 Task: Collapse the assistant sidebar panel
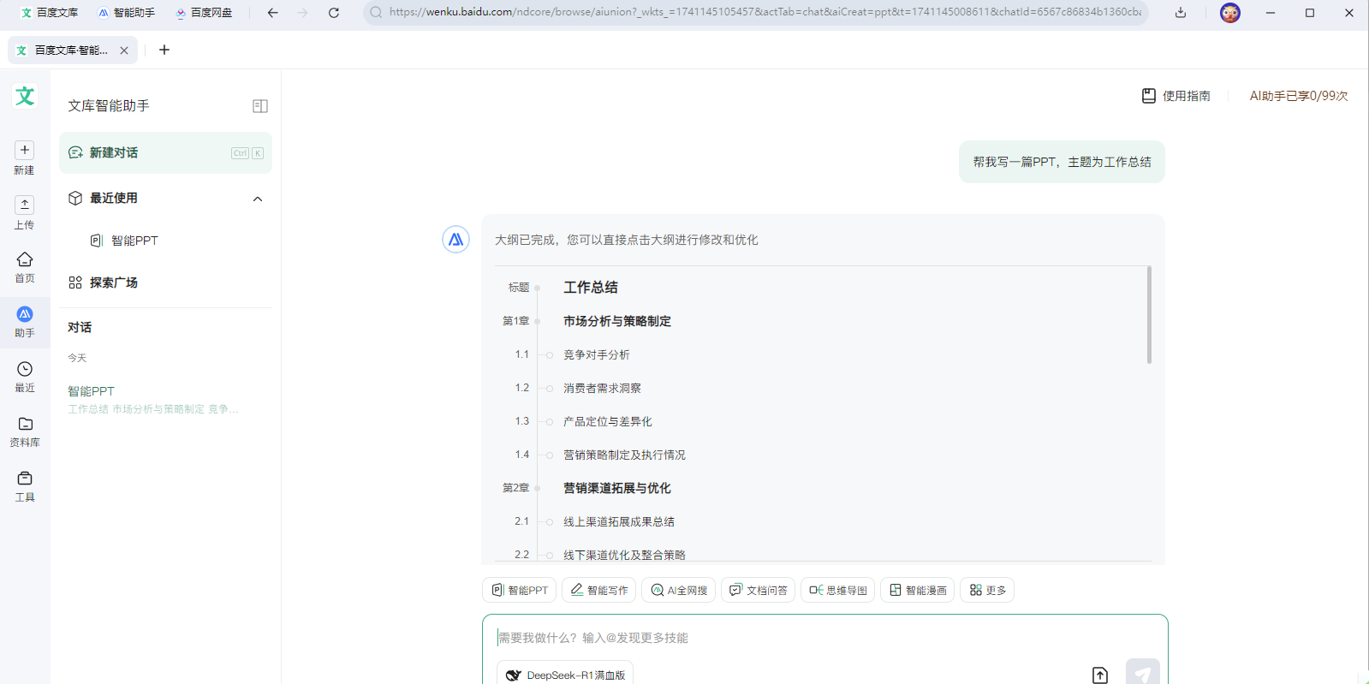260,106
